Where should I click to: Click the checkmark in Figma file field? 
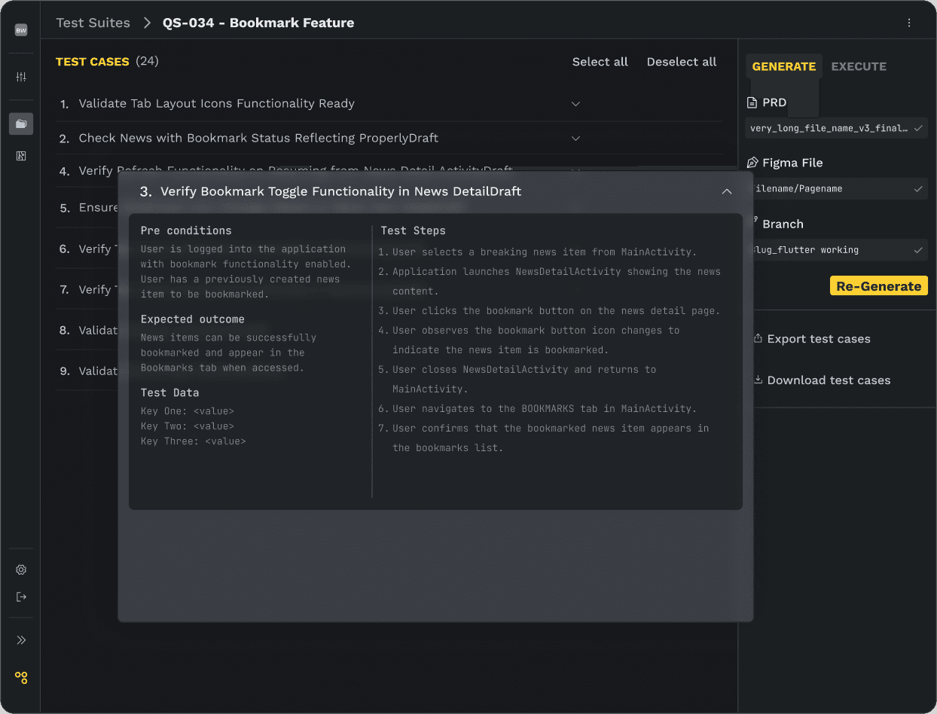(918, 189)
